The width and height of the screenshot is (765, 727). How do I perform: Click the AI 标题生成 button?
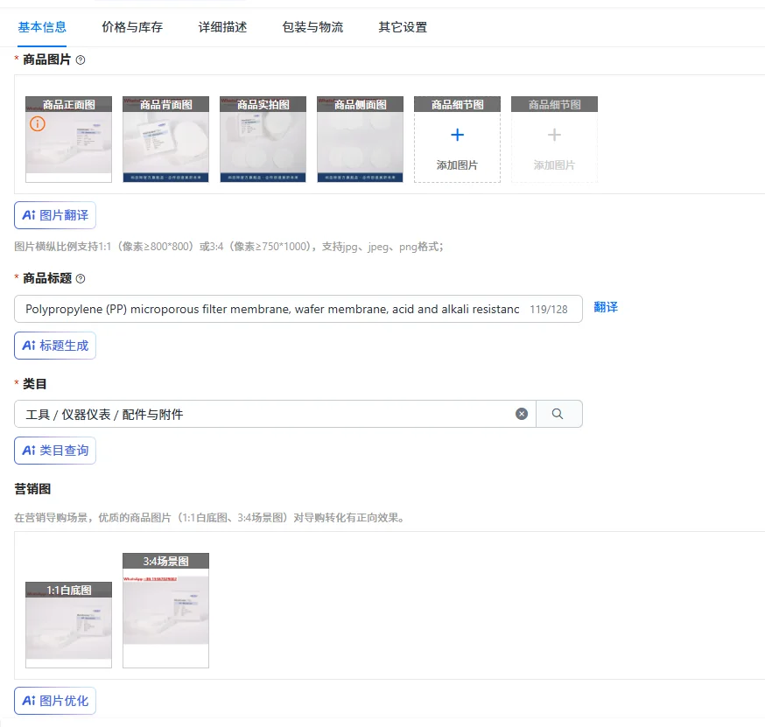[x=55, y=346]
